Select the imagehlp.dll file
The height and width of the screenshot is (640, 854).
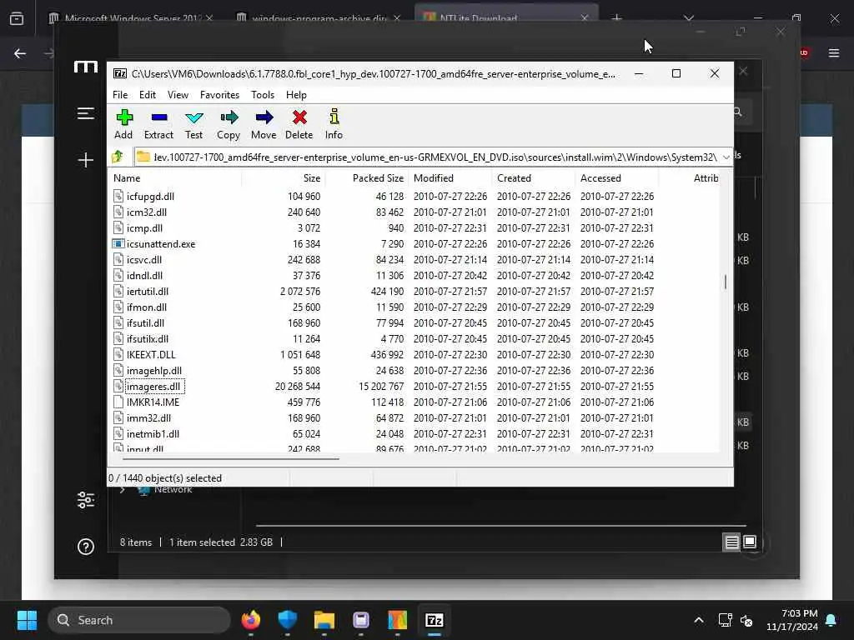point(154,371)
